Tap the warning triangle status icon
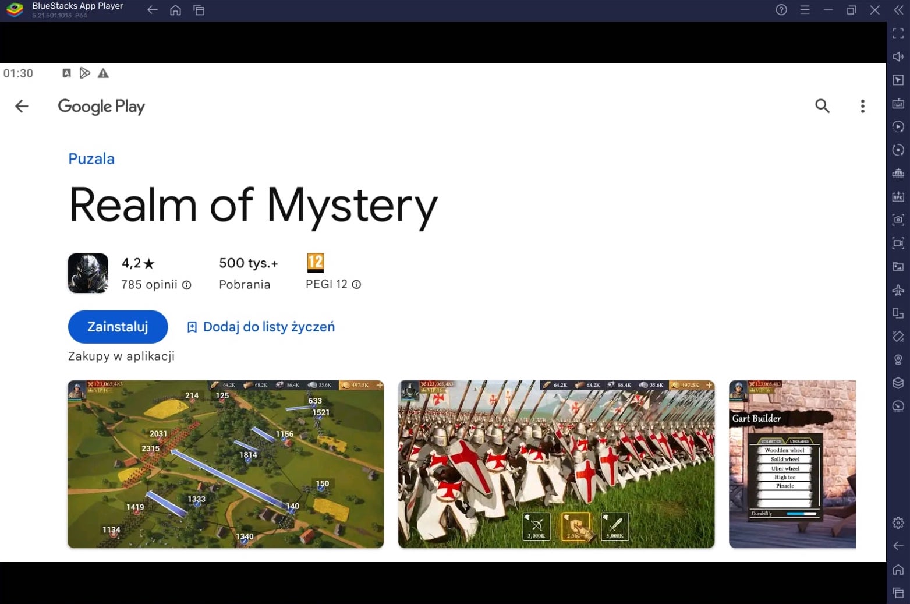The image size is (910, 604). tap(103, 73)
